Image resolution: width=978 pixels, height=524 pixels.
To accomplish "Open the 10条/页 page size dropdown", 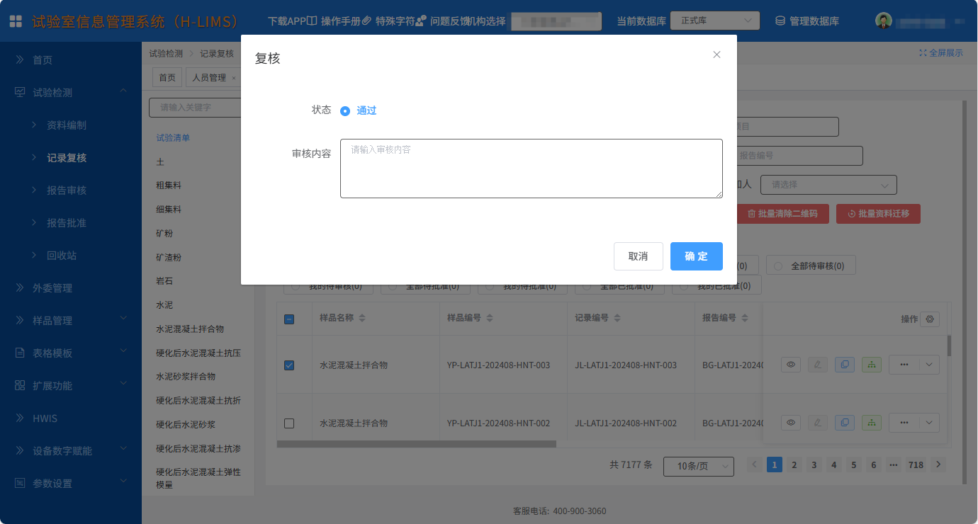I will coord(698,466).
